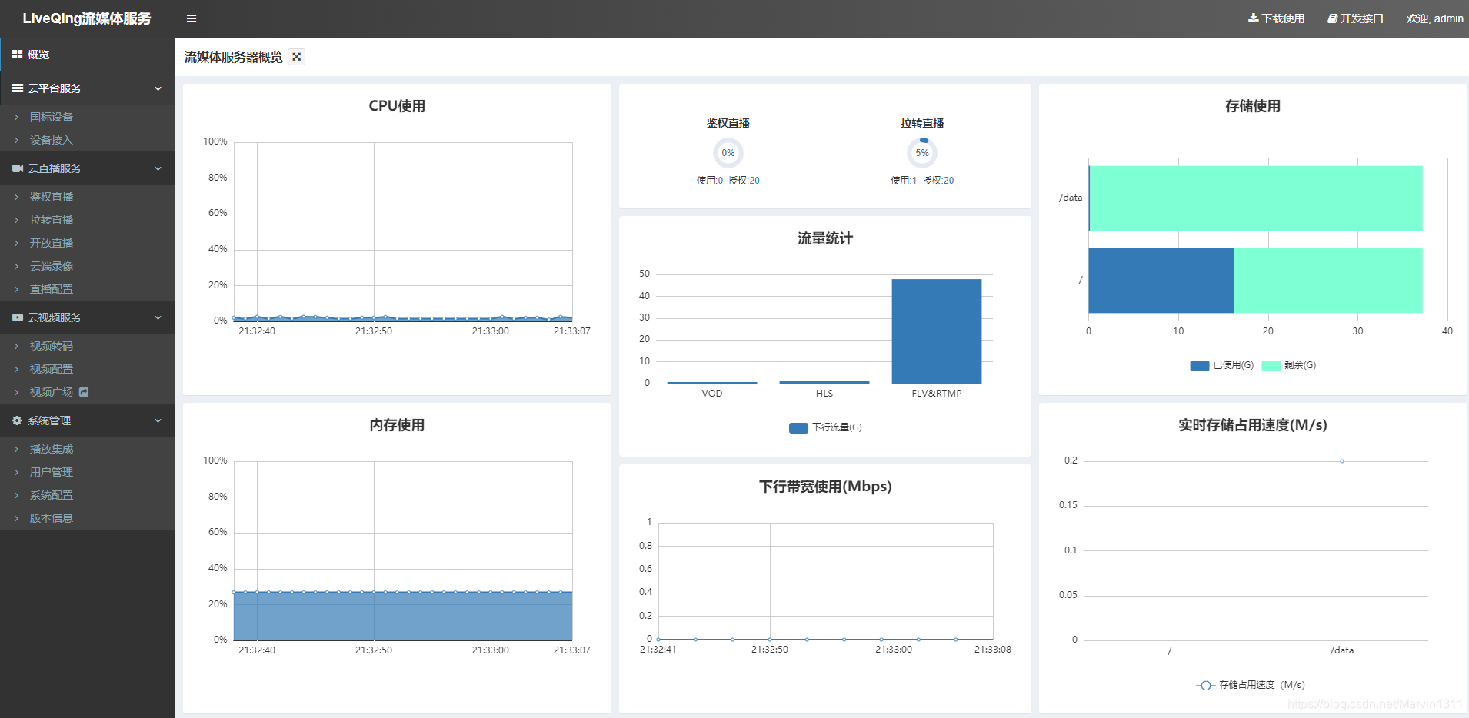Image resolution: width=1469 pixels, height=718 pixels.
Task: Toggle the 已使用(G) legend in 存储使用
Action: coord(1222,365)
